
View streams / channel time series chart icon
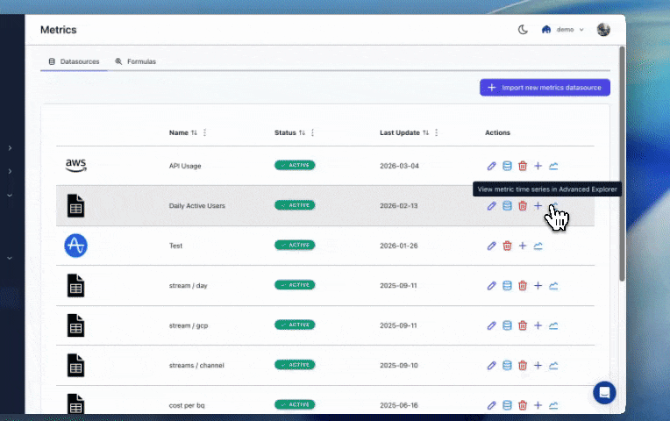click(553, 366)
